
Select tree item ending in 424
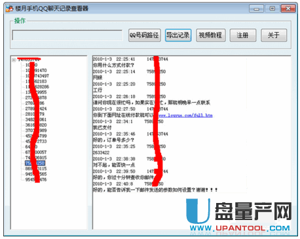point(36,109)
